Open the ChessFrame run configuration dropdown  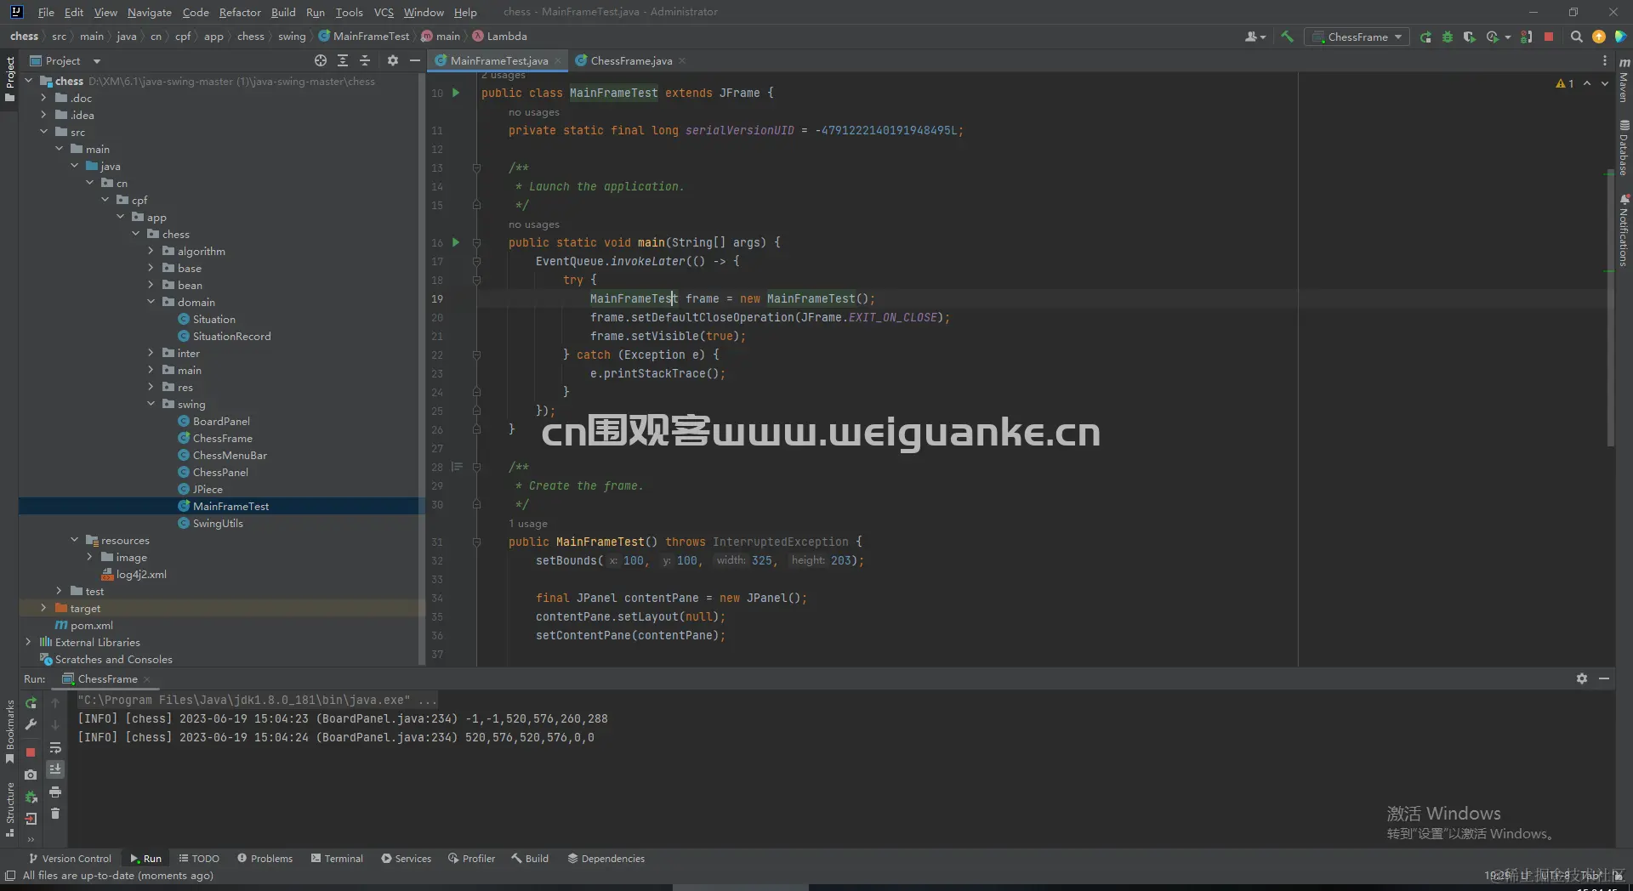pos(1357,37)
